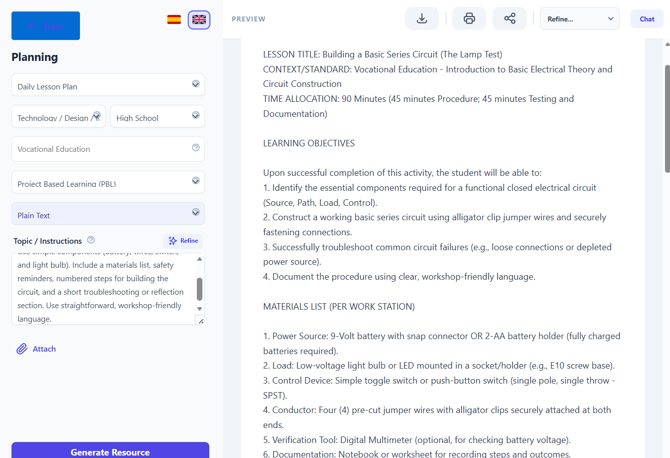Click the instructions textarea scrollbar thumb
The image size is (670, 458).
200,289
